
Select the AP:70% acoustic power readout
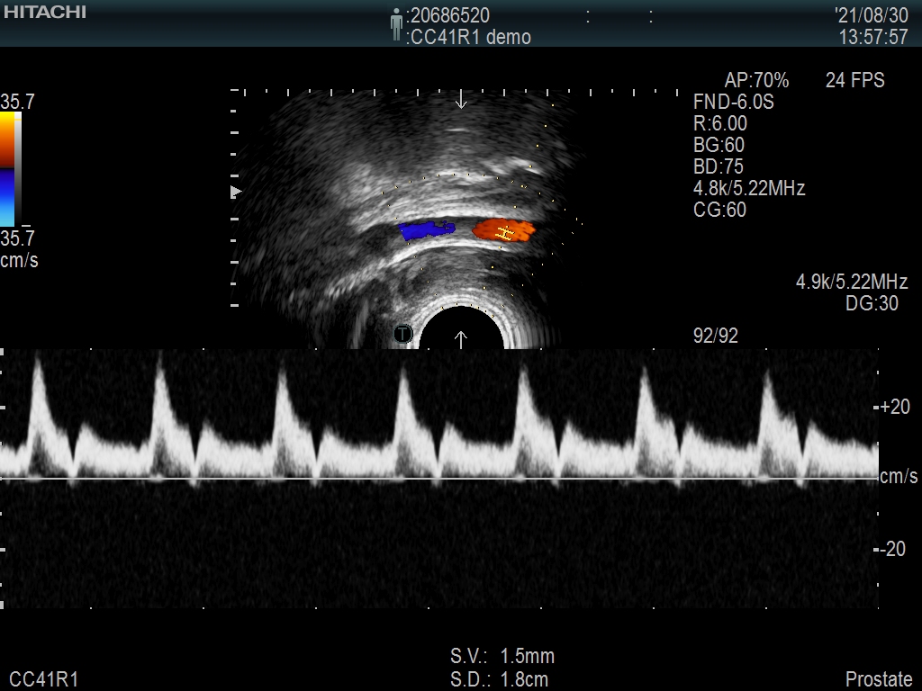click(x=756, y=81)
